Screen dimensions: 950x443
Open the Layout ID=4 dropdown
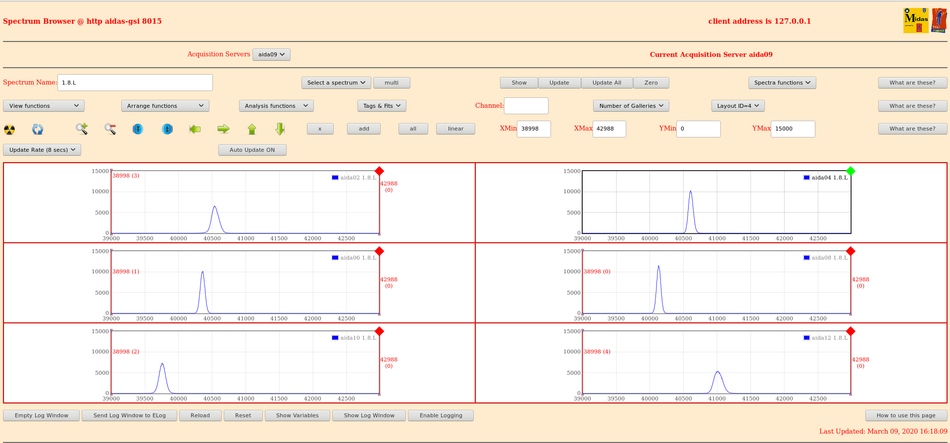[738, 106]
